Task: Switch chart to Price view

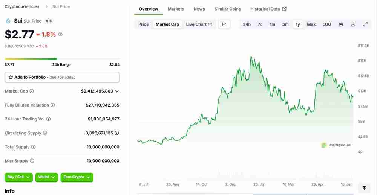Action: [144, 24]
